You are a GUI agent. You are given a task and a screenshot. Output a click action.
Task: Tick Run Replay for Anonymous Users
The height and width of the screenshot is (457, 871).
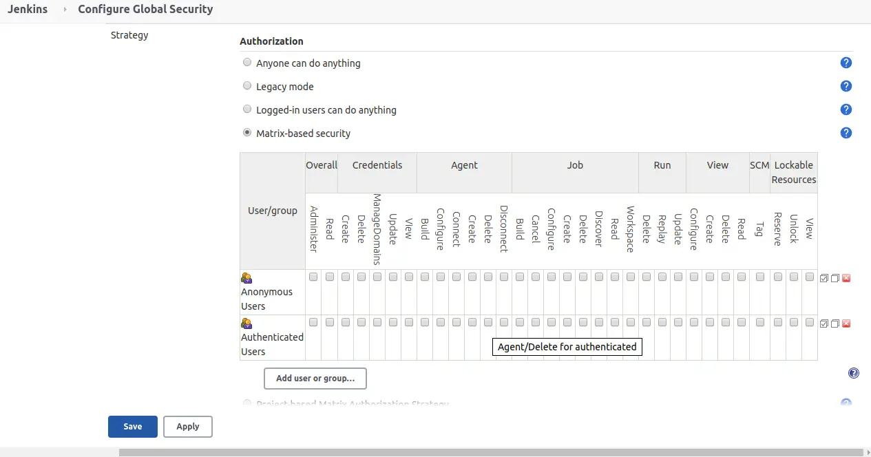pos(662,277)
